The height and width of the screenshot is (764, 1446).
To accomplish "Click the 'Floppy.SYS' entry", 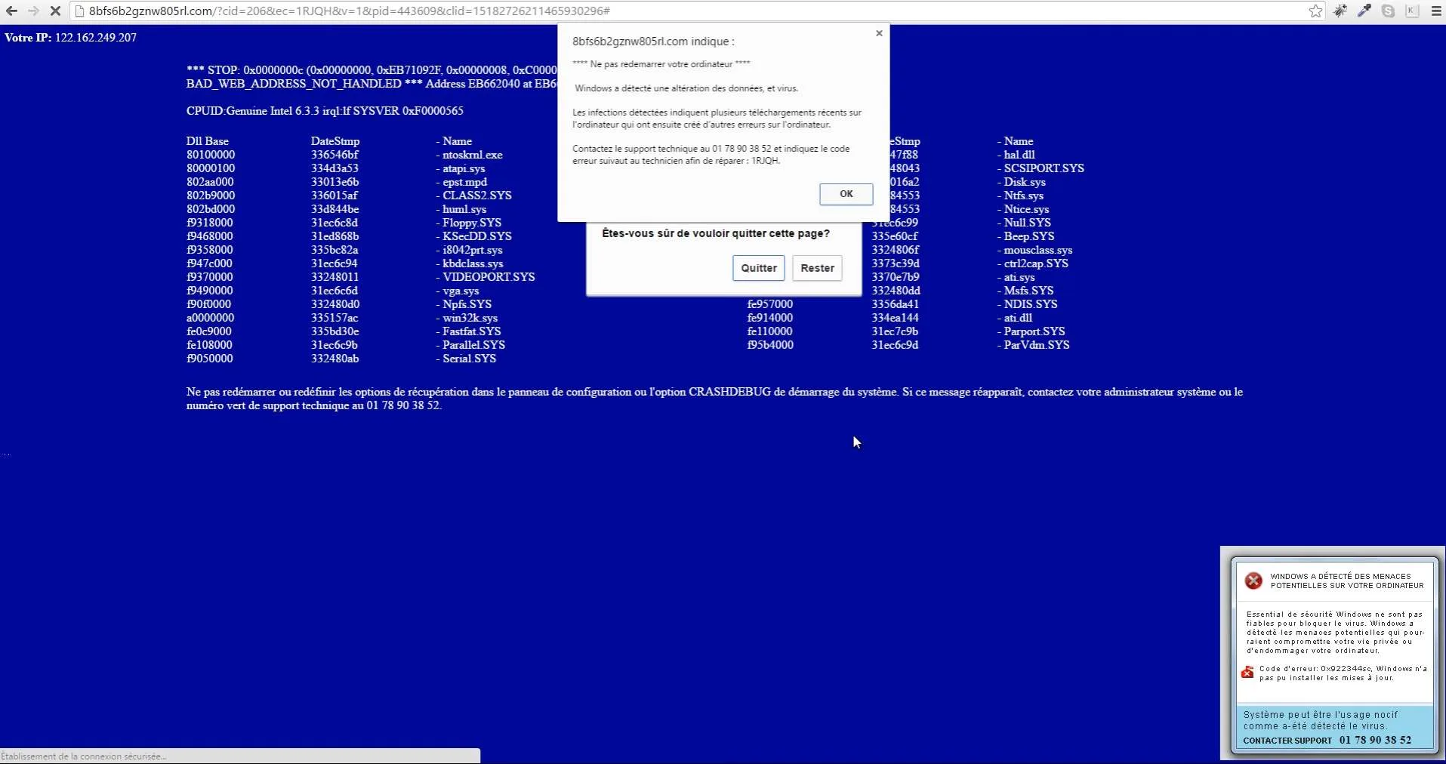I will coord(472,223).
